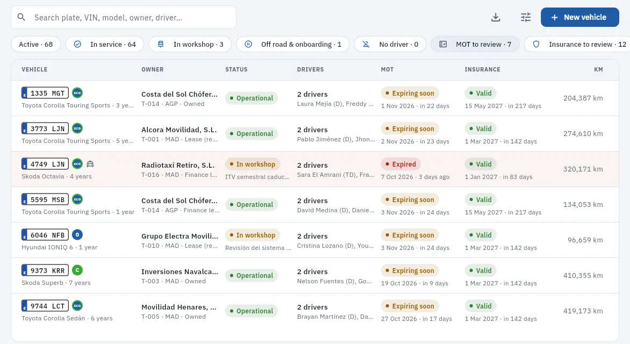The width and height of the screenshot is (630, 344).
Task: Click the download export icon
Action: tap(496, 17)
